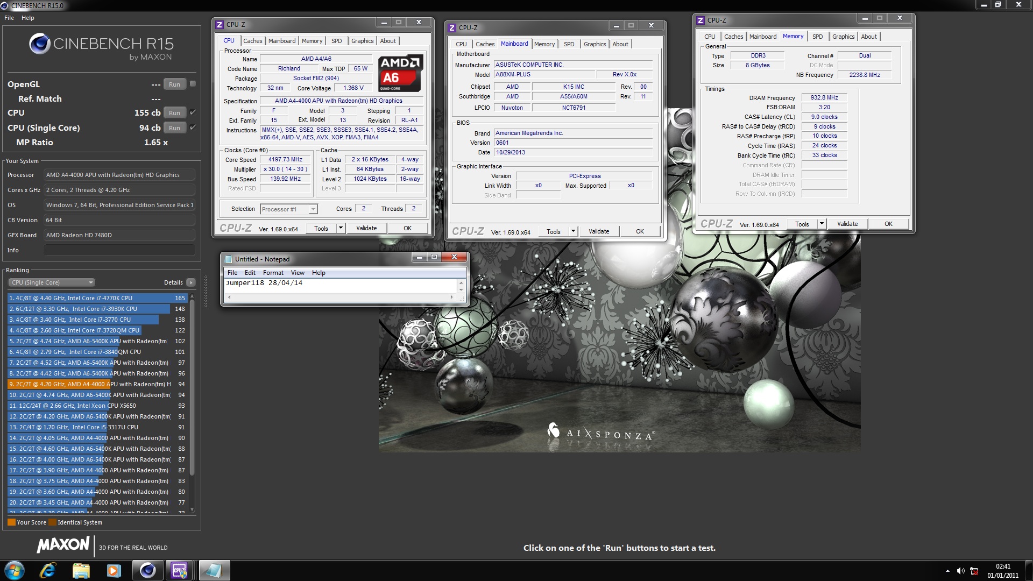Open Notepad File menu
The height and width of the screenshot is (581, 1033).
pos(232,273)
